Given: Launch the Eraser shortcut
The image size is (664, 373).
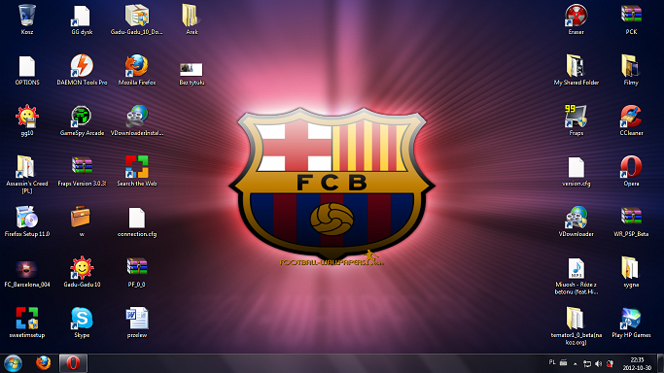Looking at the screenshot, I should (x=576, y=16).
